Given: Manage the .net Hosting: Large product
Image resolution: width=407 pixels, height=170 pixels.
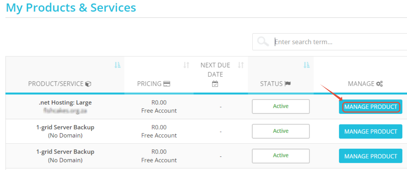Looking at the screenshot, I should 371,107.
